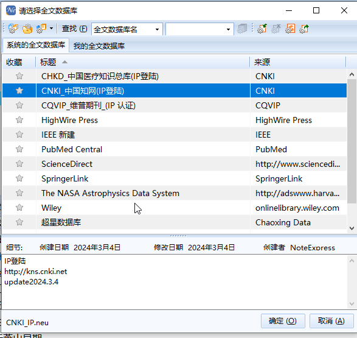This screenshot has width=357, height=338.
Task: Select the CNKI_中国知网(IP登陆) row
Action: click(175, 91)
